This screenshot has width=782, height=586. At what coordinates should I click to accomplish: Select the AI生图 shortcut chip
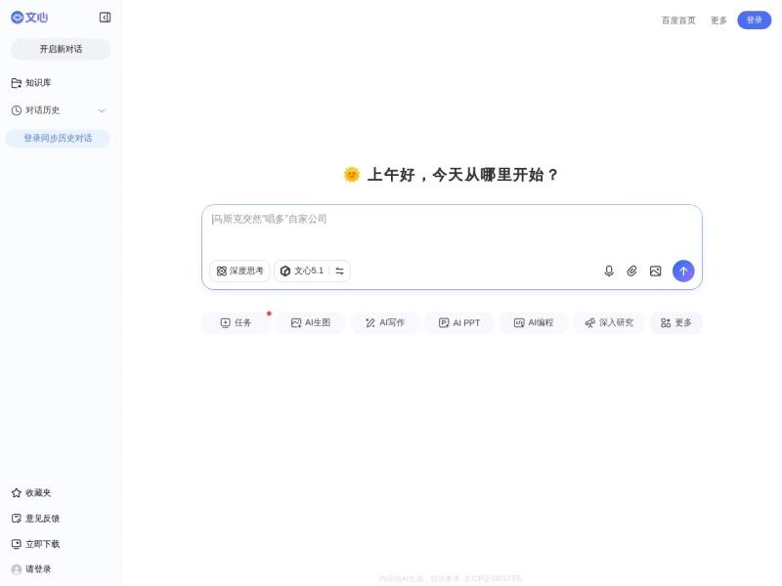point(310,323)
